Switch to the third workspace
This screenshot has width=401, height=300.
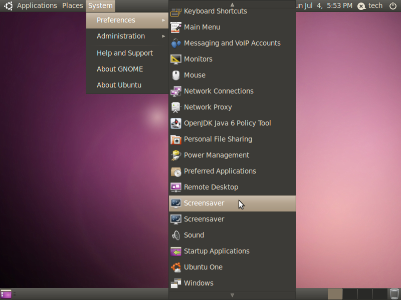(365, 294)
